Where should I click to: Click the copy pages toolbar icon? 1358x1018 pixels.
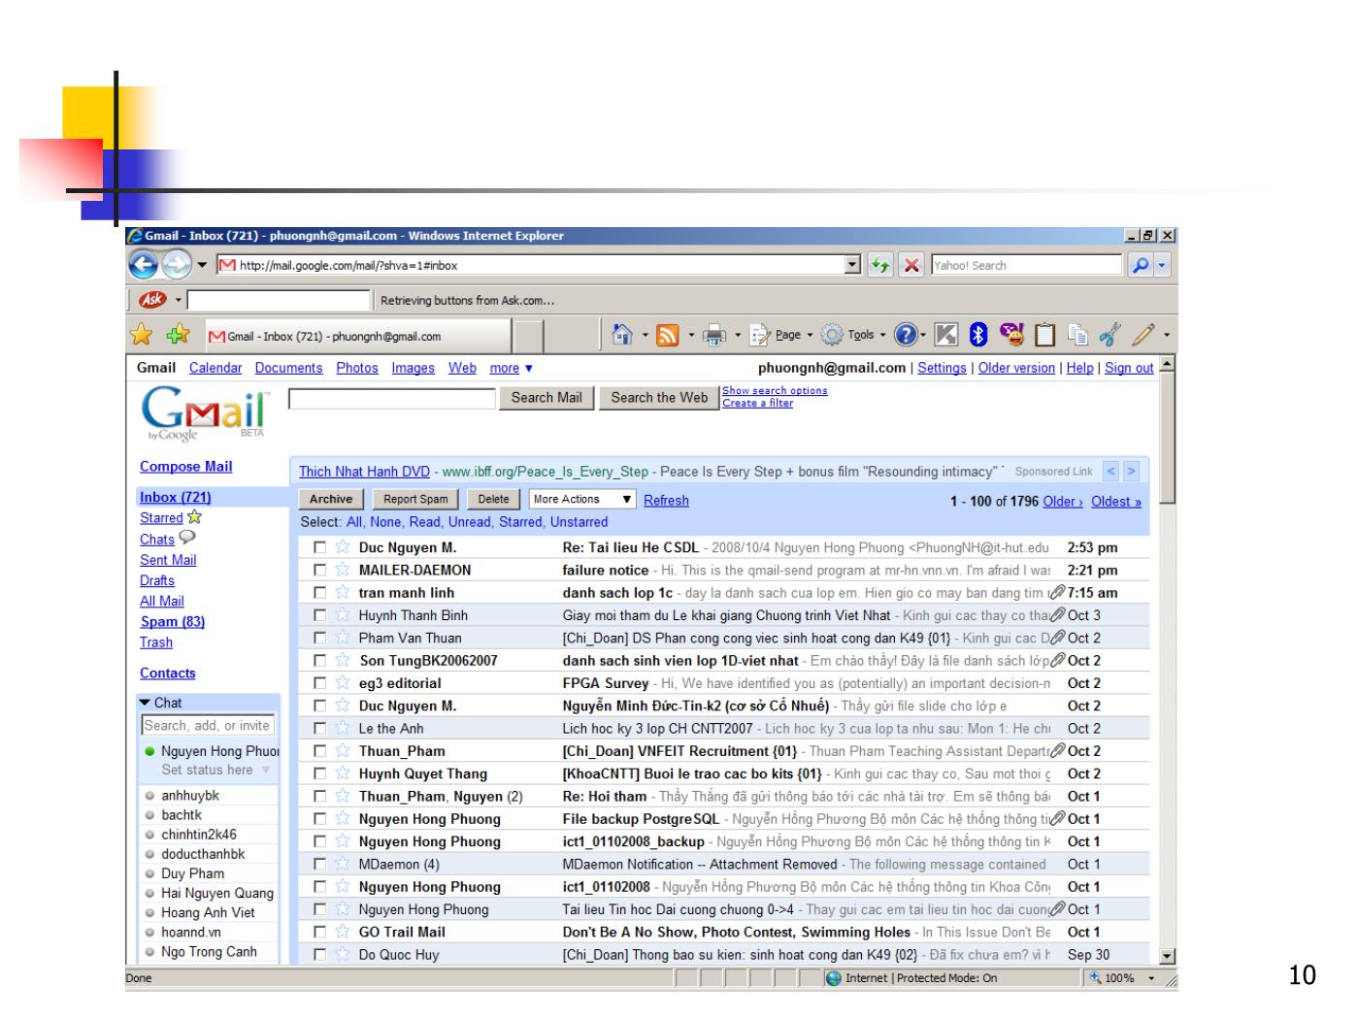(x=1077, y=335)
